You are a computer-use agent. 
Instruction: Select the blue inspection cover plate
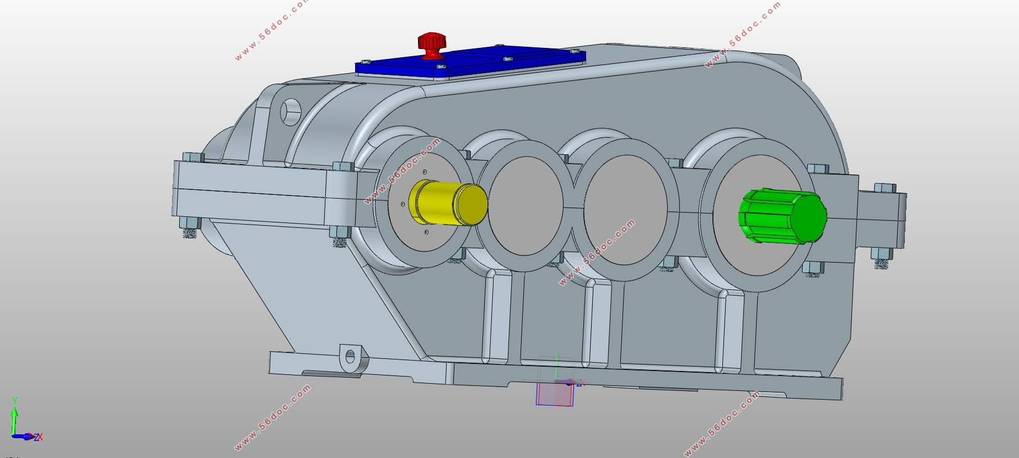(x=470, y=63)
